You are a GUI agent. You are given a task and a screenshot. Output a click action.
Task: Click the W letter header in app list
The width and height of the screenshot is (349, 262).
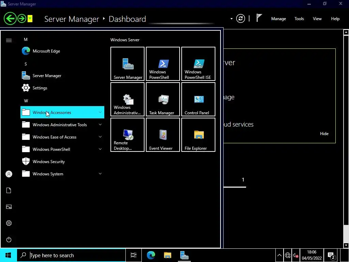pos(26,101)
